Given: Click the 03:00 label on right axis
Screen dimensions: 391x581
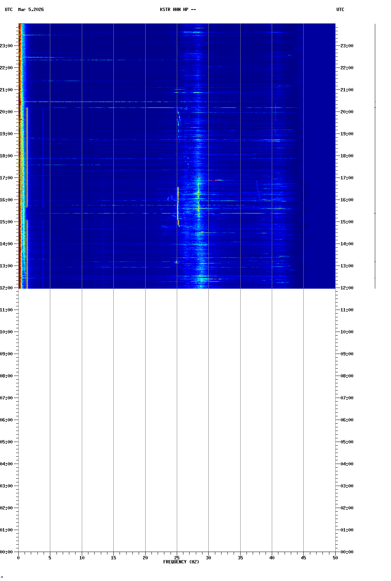Looking at the screenshot, I should (347, 486).
